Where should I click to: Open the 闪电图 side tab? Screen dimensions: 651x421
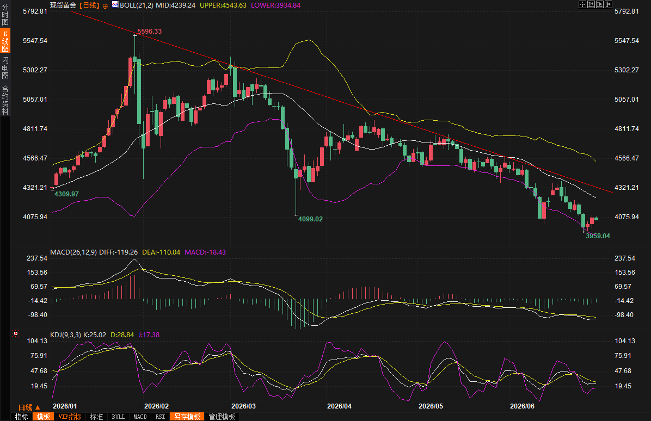point(5,67)
